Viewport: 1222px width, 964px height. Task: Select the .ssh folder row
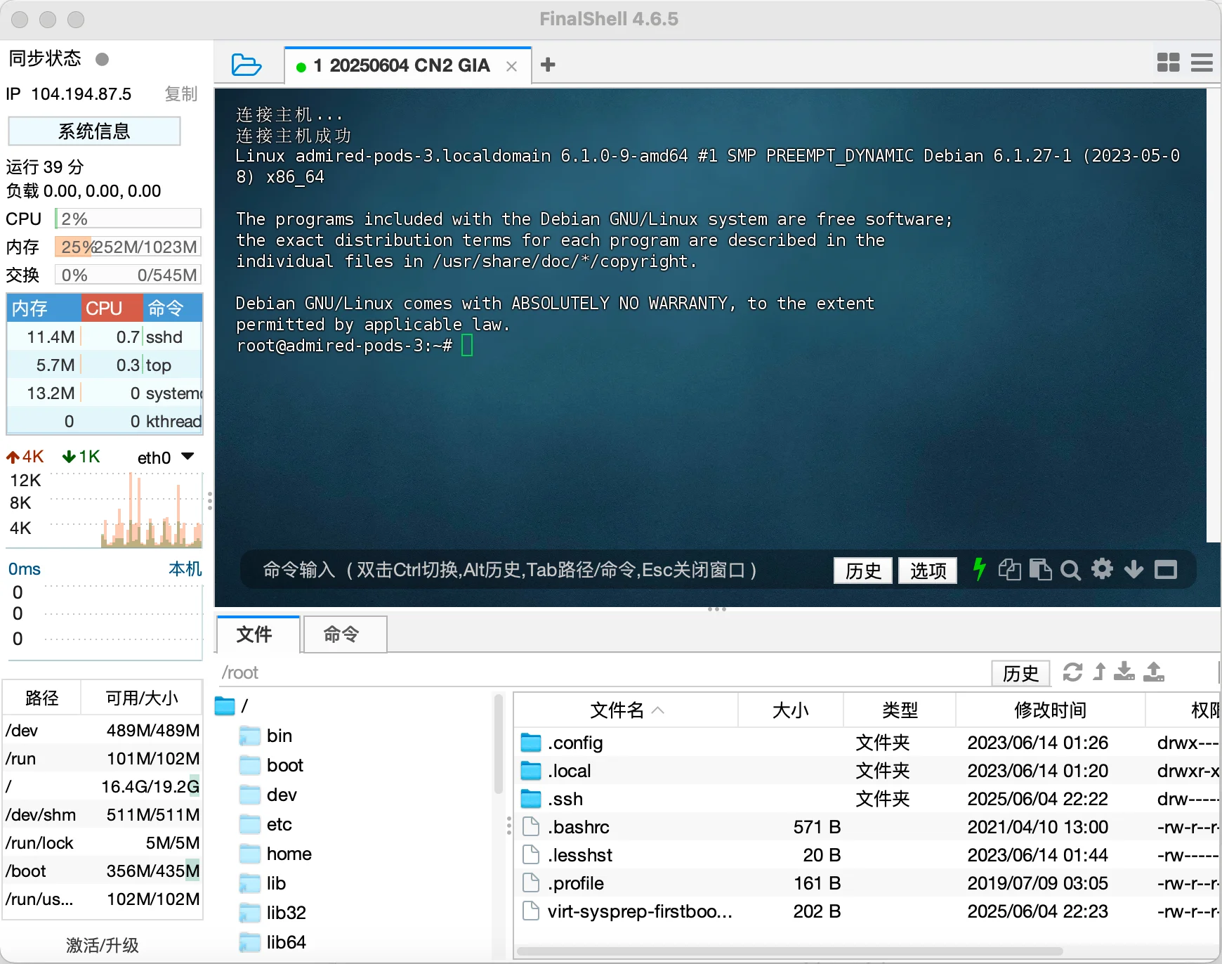coord(867,798)
